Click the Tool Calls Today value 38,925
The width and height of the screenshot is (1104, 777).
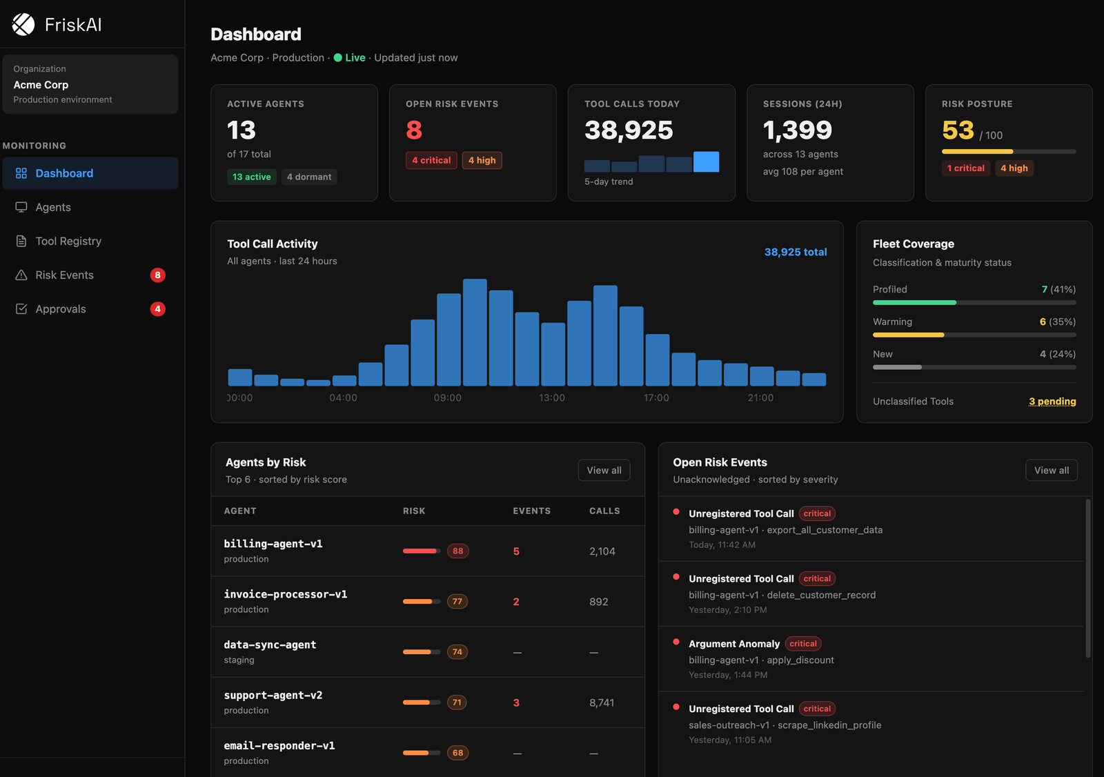click(629, 130)
